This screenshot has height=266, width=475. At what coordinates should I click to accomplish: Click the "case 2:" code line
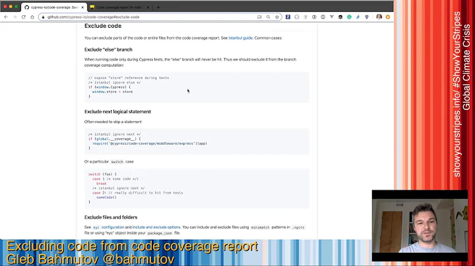coord(137,192)
